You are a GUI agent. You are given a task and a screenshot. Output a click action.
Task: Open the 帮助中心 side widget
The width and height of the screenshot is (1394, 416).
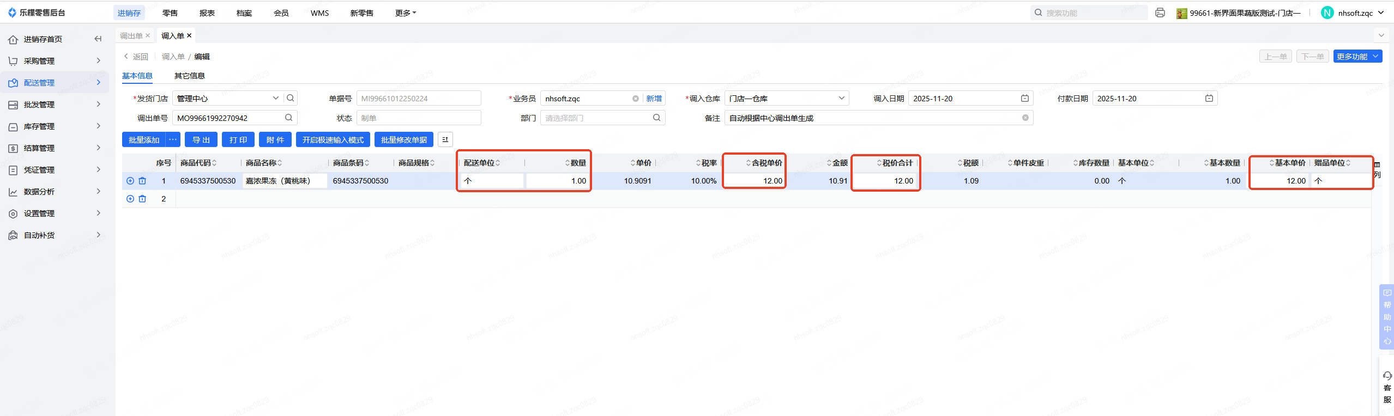pos(1387,317)
